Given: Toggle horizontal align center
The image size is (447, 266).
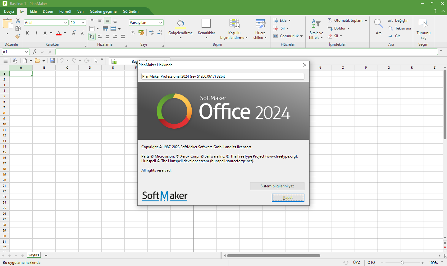Looking at the screenshot, I should (x=107, y=36).
